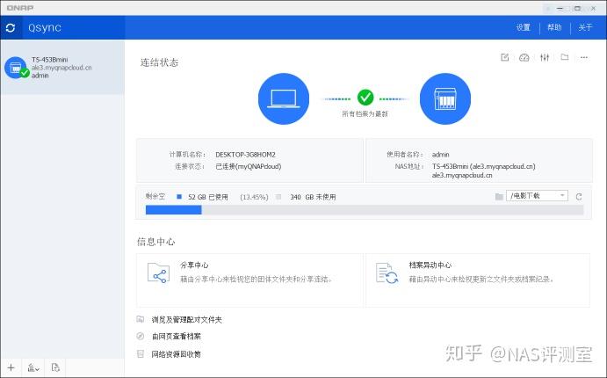Click the storage usage progress bar
The image size is (607, 378).
click(365, 210)
